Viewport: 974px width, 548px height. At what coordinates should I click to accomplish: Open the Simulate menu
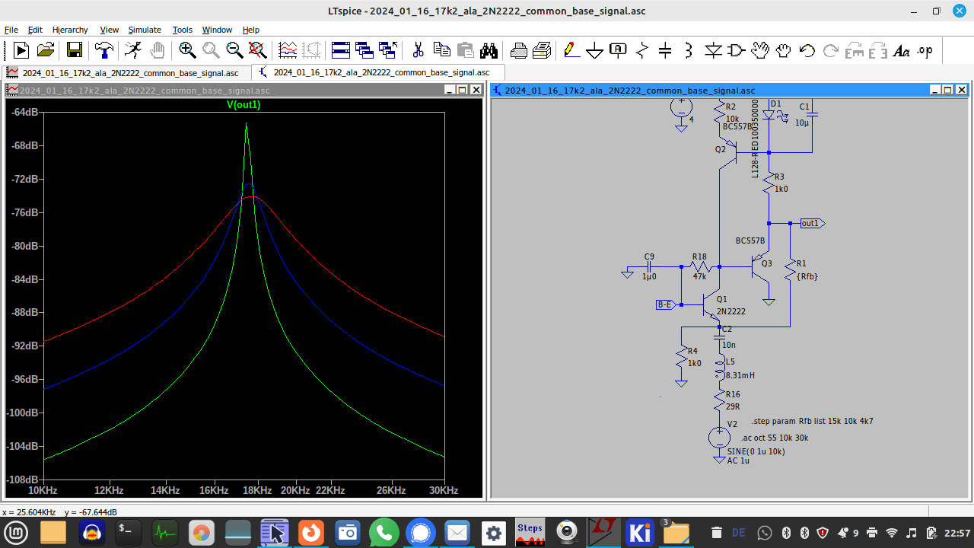point(145,30)
